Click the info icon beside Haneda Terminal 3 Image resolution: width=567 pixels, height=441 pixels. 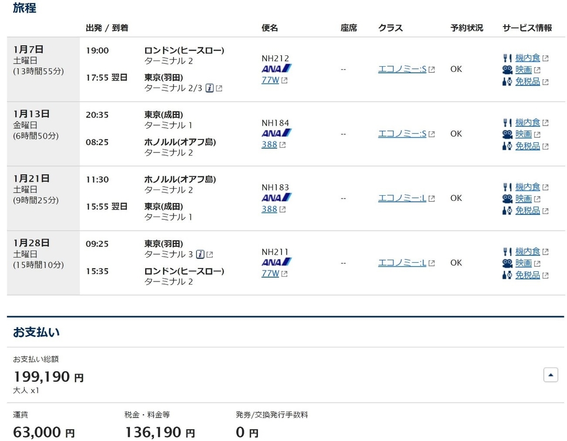click(200, 254)
